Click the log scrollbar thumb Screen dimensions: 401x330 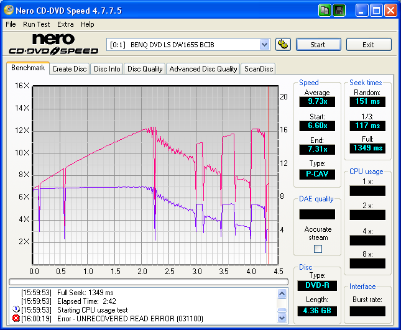pos(282,310)
